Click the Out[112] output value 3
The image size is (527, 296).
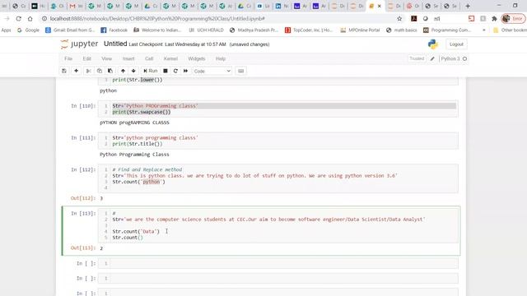pos(101,198)
